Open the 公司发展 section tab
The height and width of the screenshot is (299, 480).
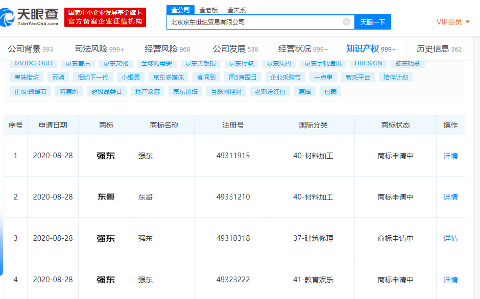[235, 49]
